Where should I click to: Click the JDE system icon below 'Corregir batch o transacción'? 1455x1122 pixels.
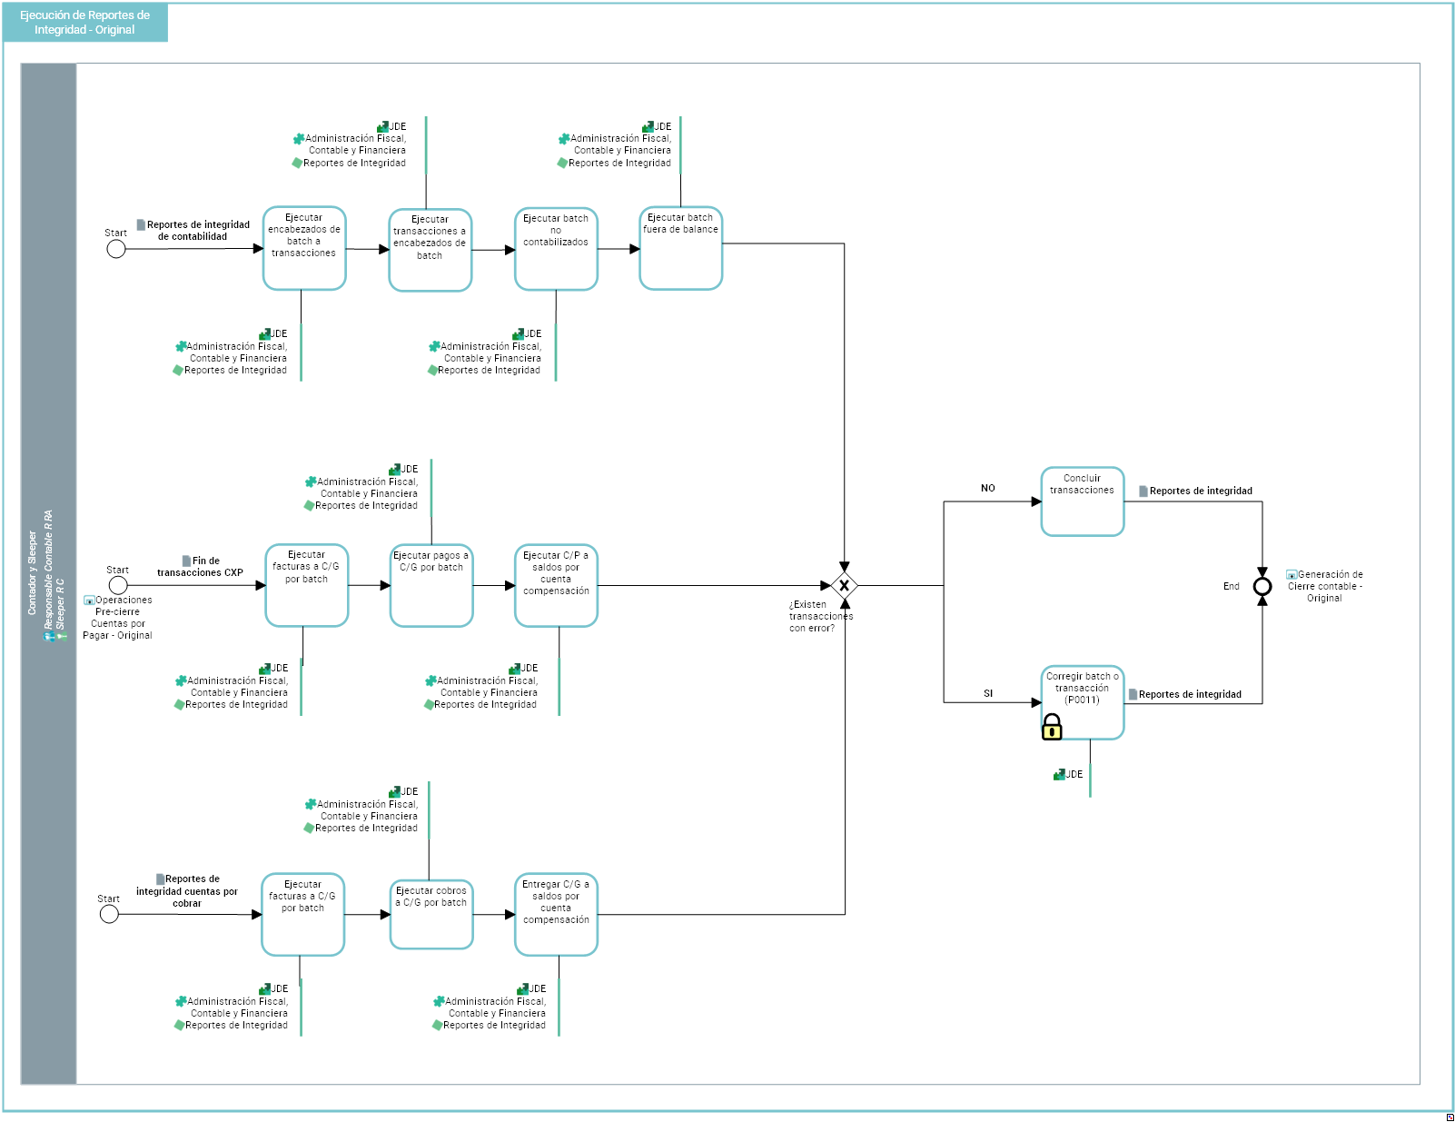click(x=1059, y=775)
